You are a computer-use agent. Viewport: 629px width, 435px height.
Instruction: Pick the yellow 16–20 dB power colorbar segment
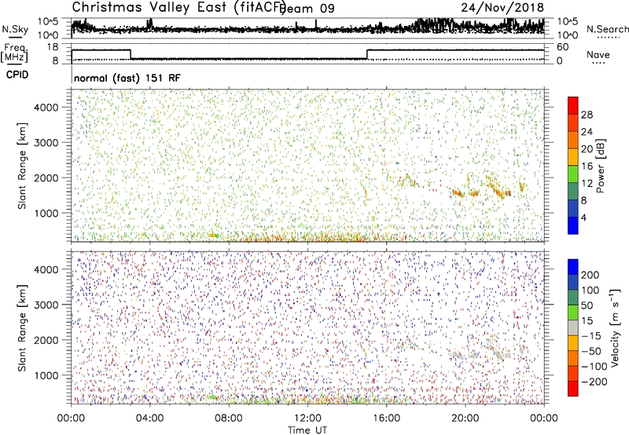pos(573,156)
